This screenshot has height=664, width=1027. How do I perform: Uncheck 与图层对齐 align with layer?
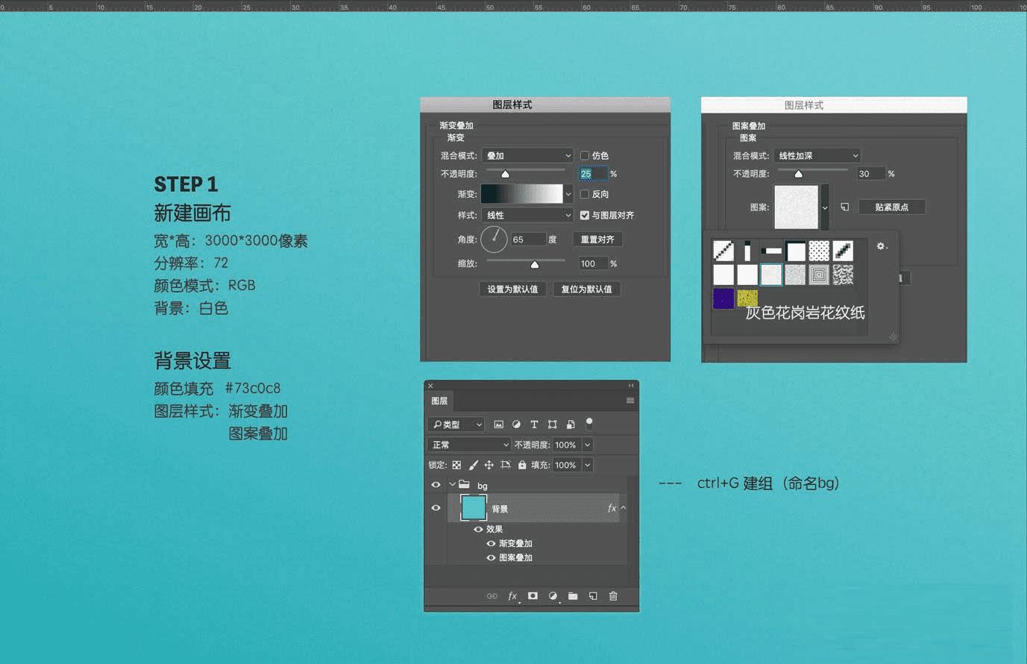pyautogui.click(x=585, y=215)
